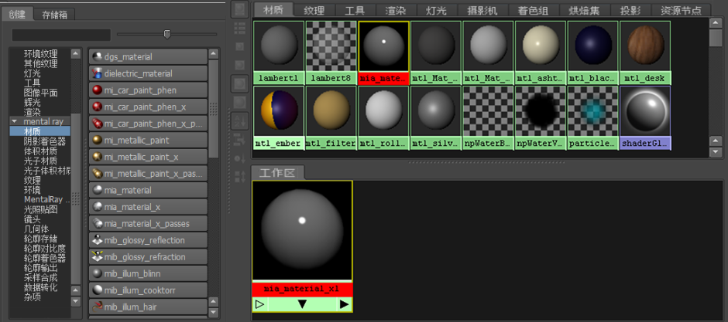
Task: Click the sort by name A-Z icon
Action: [x=240, y=121]
